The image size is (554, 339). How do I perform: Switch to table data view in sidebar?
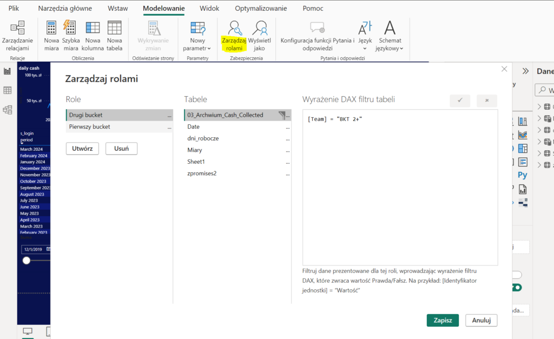pos(8,90)
